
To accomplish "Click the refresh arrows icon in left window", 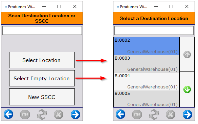I will click(42, 115).
